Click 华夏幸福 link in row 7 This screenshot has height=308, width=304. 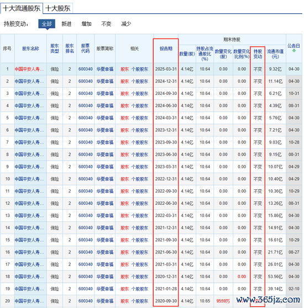(x=105, y=142)
